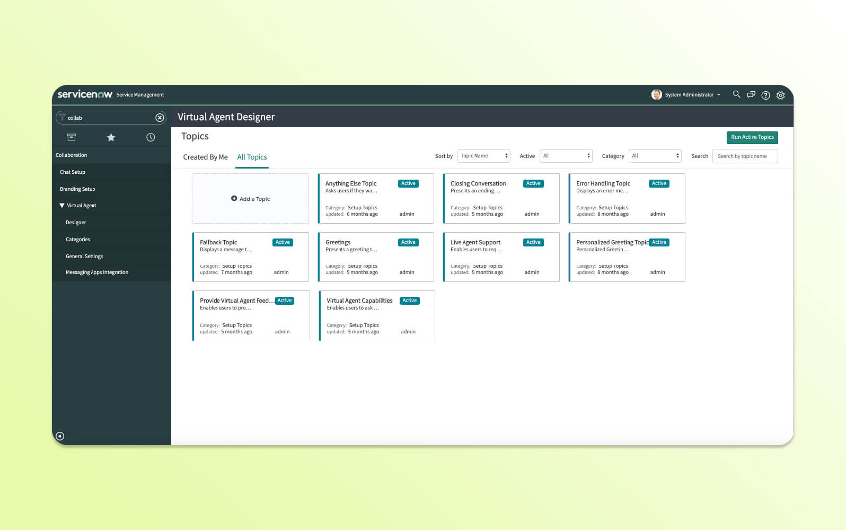Click Active badge on Live Agent Support
Image resolution: width=846 pixels, height=530 pixels.
[533, 242]
